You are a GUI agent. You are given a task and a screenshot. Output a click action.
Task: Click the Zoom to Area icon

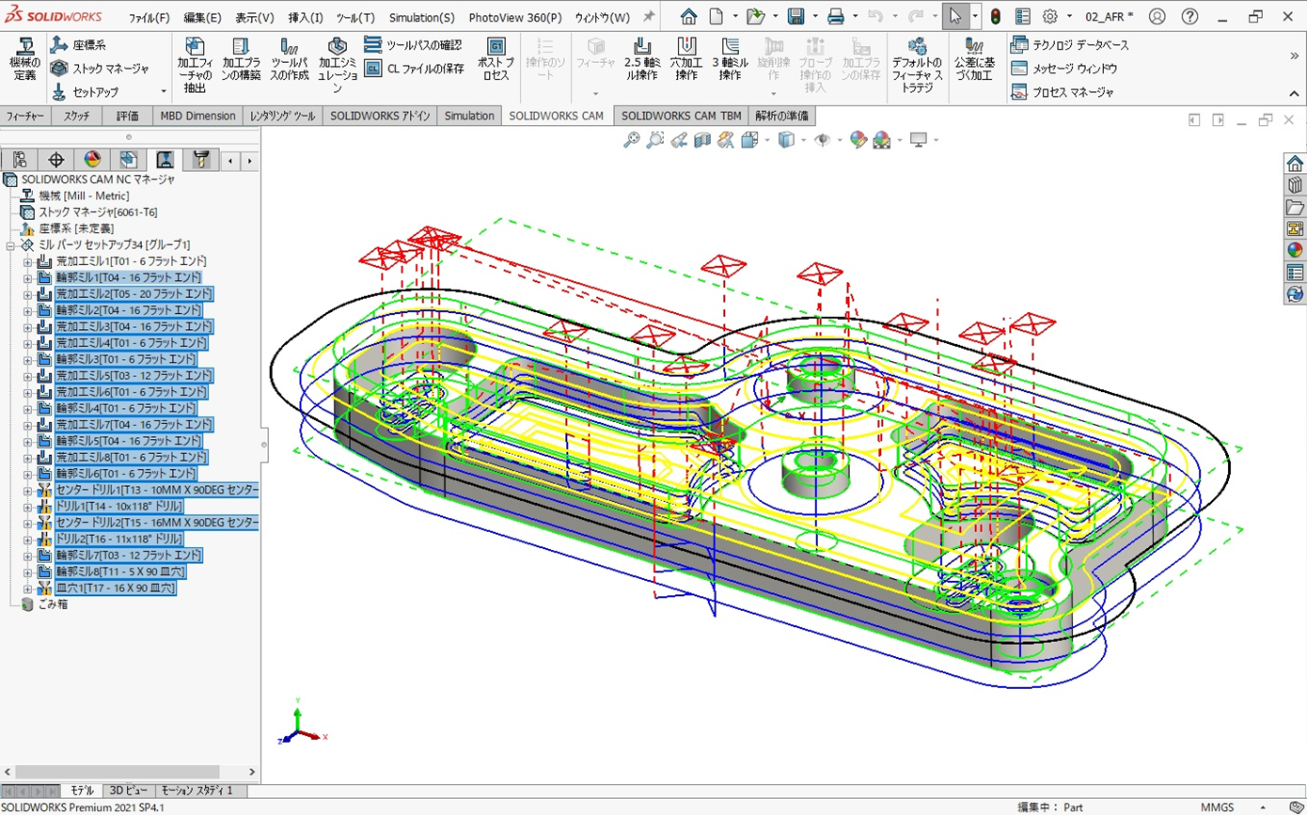point(655,140)
